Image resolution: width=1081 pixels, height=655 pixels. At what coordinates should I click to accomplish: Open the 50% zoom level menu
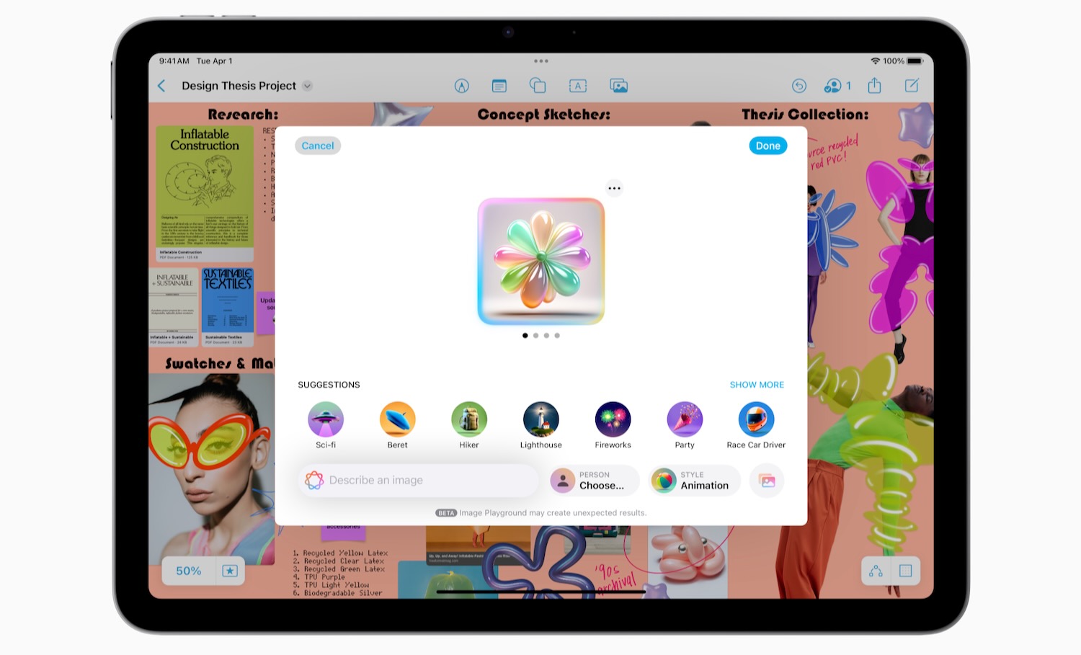click(189, 571)
